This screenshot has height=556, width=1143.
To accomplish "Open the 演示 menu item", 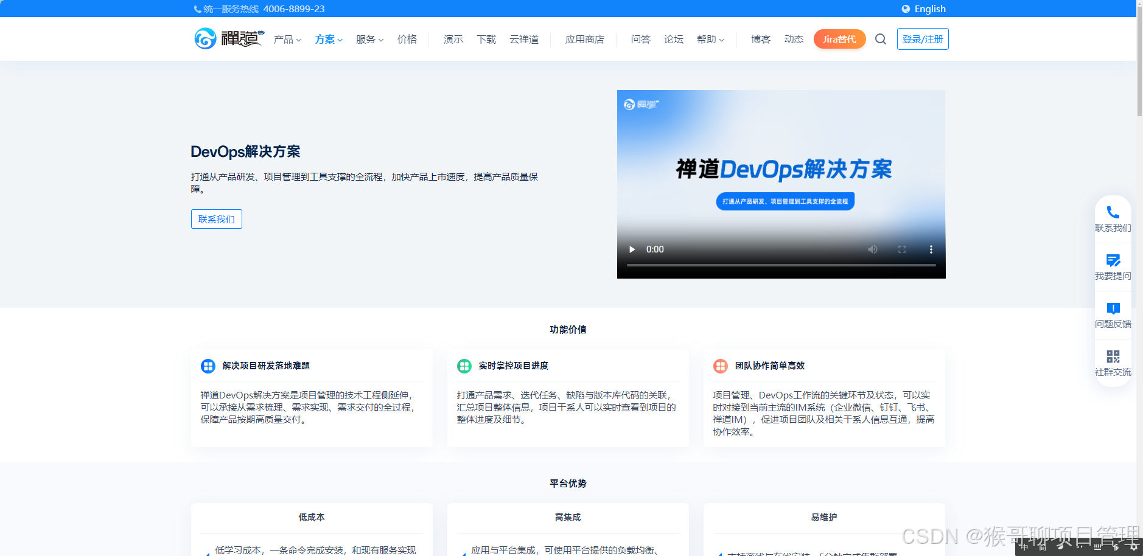I will tap(453, 40).
